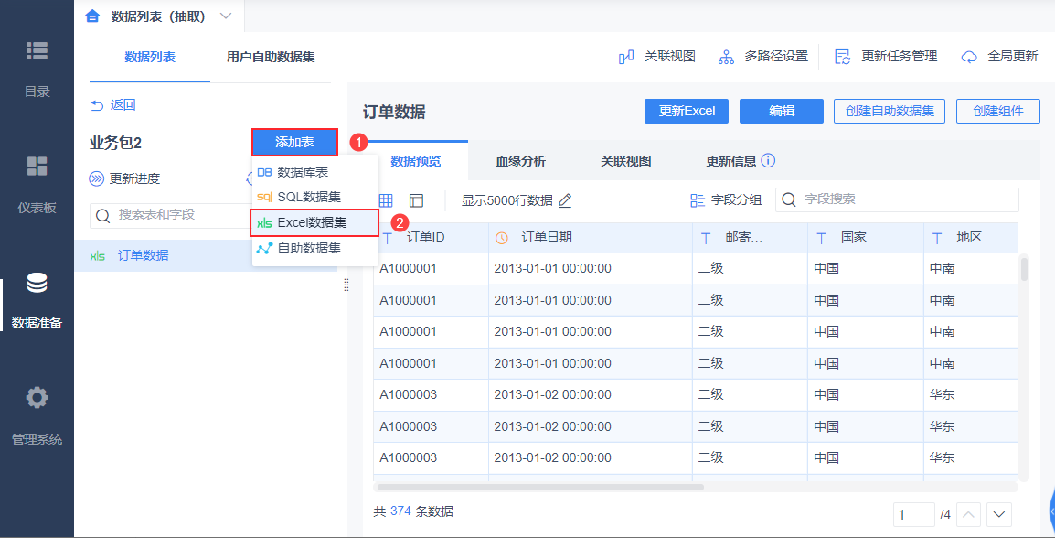This screenshot has height=538, width=1055.
Task: Go to next page with down arrow
Action: point(999,515)
